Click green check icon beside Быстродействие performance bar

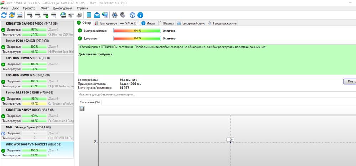[80, 31]
